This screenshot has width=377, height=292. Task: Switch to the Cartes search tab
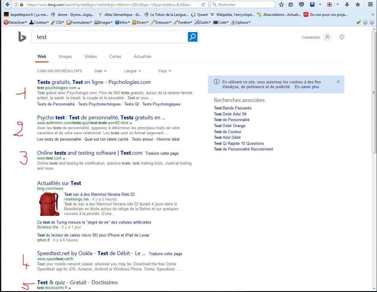[x=115, y=56]
